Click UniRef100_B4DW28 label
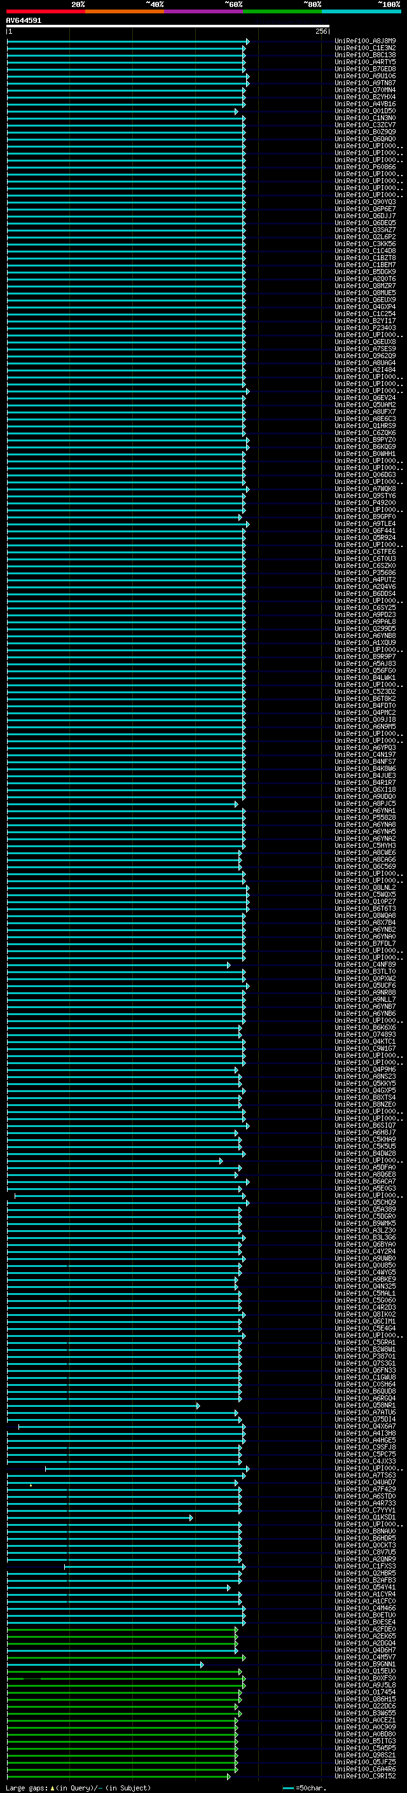Viewport: 407px width, 1793px height. click(x=365, y=1153)
